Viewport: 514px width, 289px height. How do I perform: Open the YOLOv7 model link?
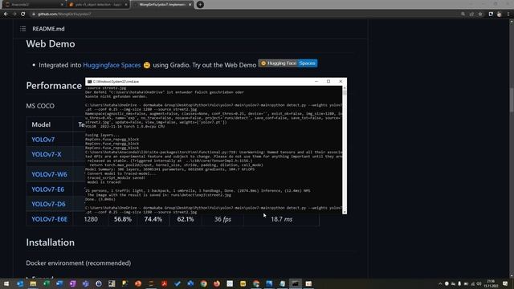[43, 140]
